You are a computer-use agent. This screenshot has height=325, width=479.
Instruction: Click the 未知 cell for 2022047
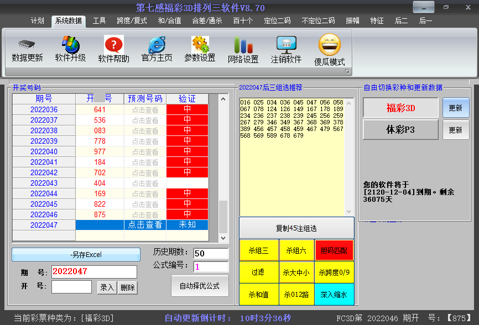188,225
